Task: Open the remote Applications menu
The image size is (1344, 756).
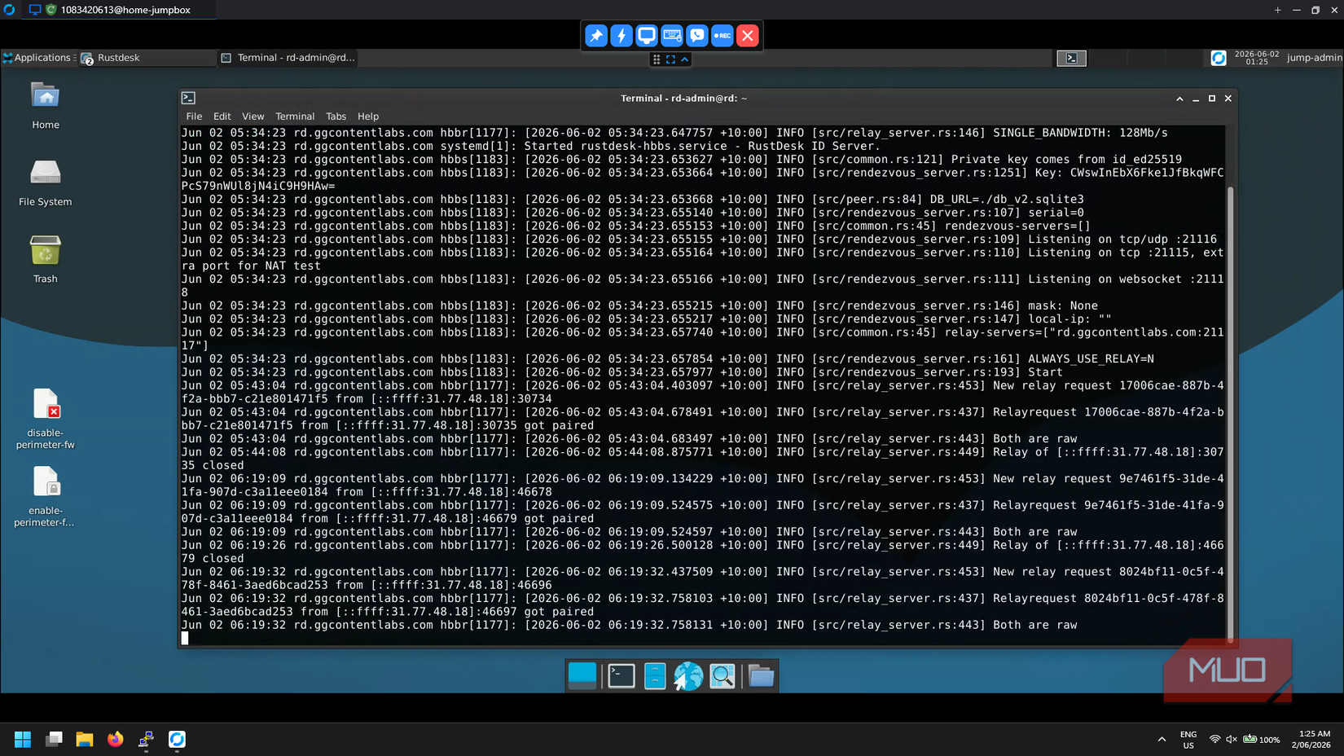Action: (x=37, y=58)
